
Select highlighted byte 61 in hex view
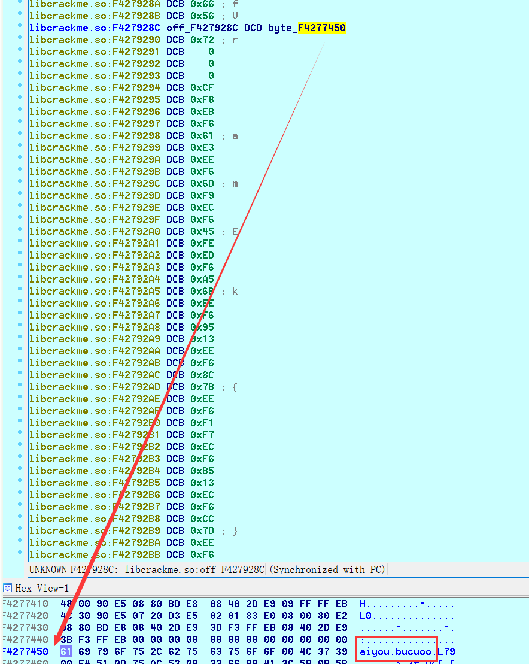66,651
